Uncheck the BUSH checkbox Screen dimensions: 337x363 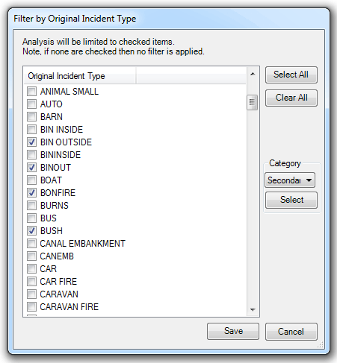coord(32,231)
